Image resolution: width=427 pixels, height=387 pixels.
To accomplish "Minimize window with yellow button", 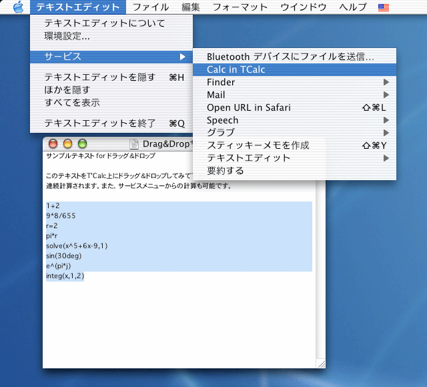I will pos(68,143).
